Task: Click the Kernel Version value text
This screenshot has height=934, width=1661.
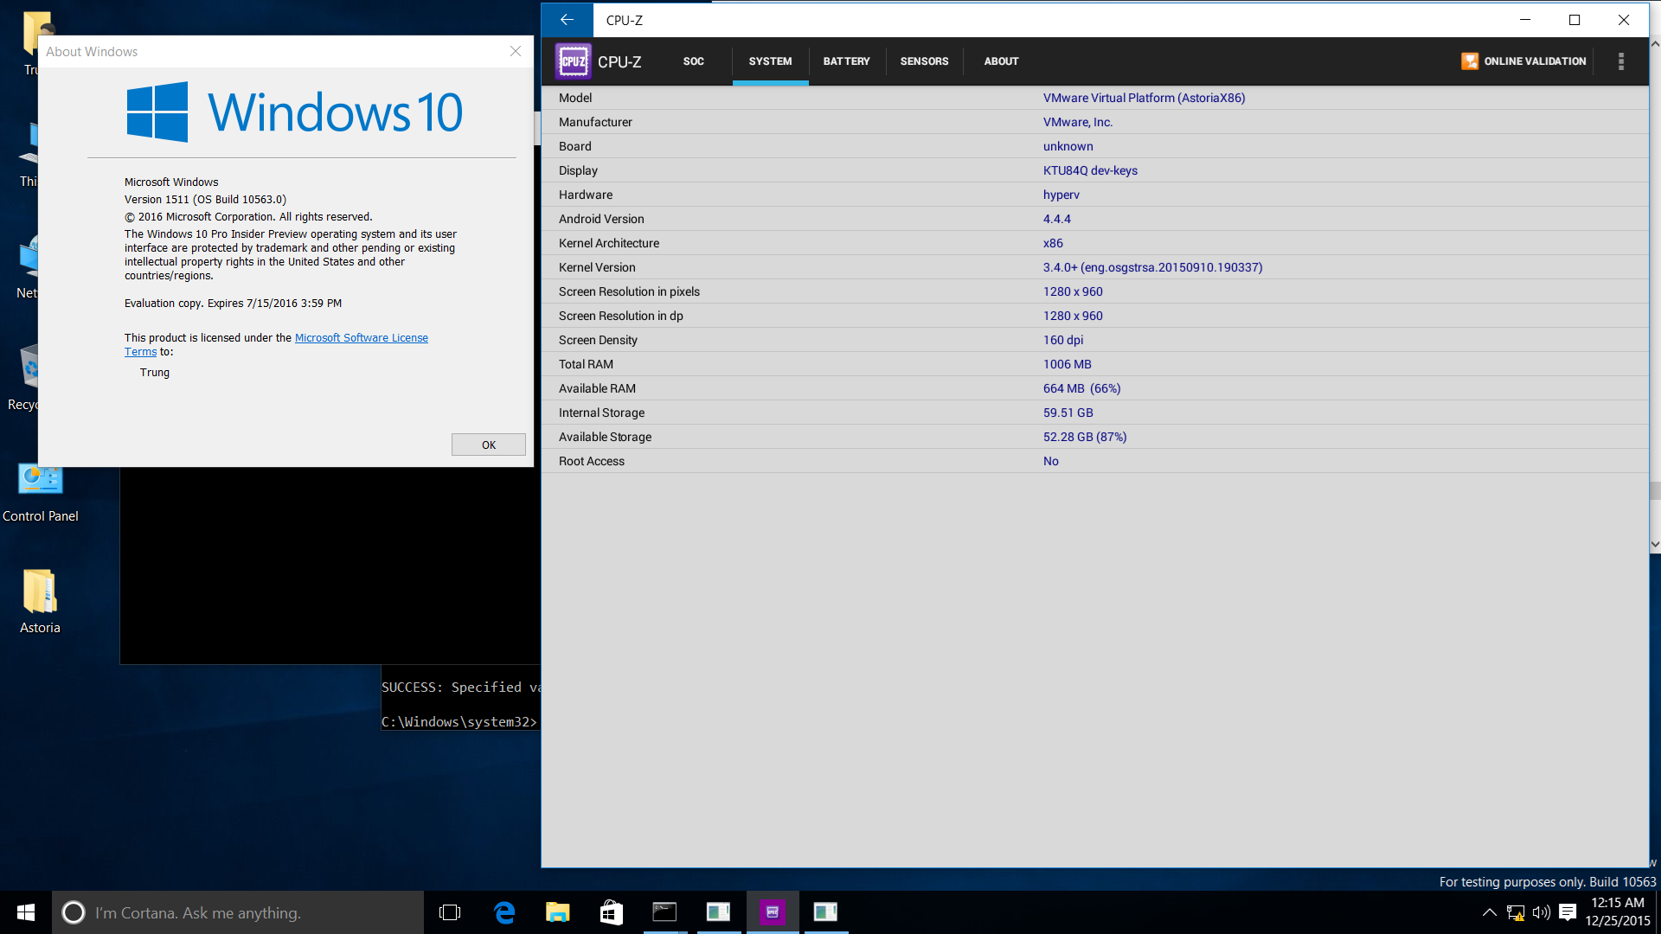Action: [x=1152, y=267]
